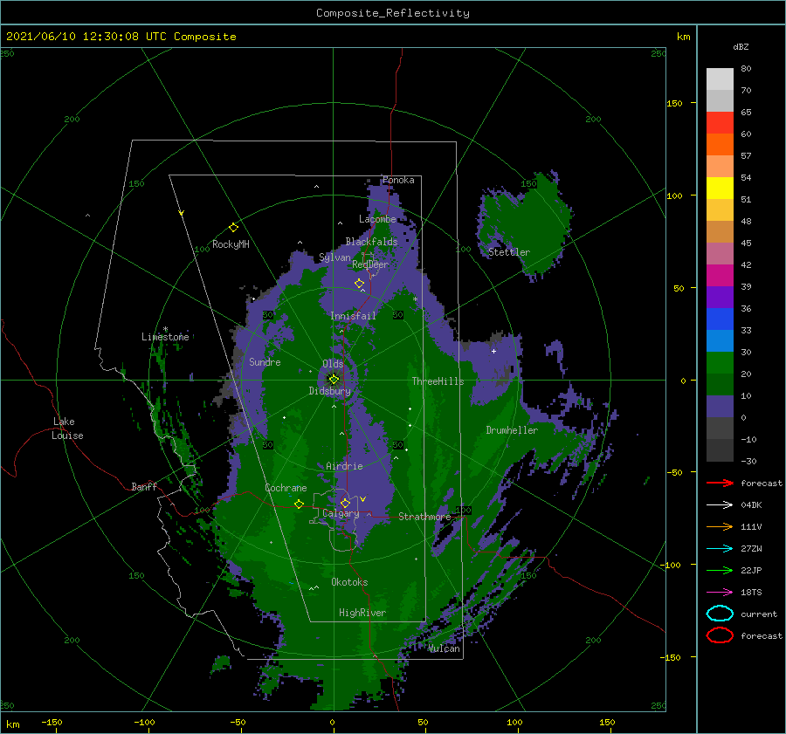This screenshot has height=734, width=786.
Task: Select the bright yellow legend swatch
Action: click(x=720, y=188)
